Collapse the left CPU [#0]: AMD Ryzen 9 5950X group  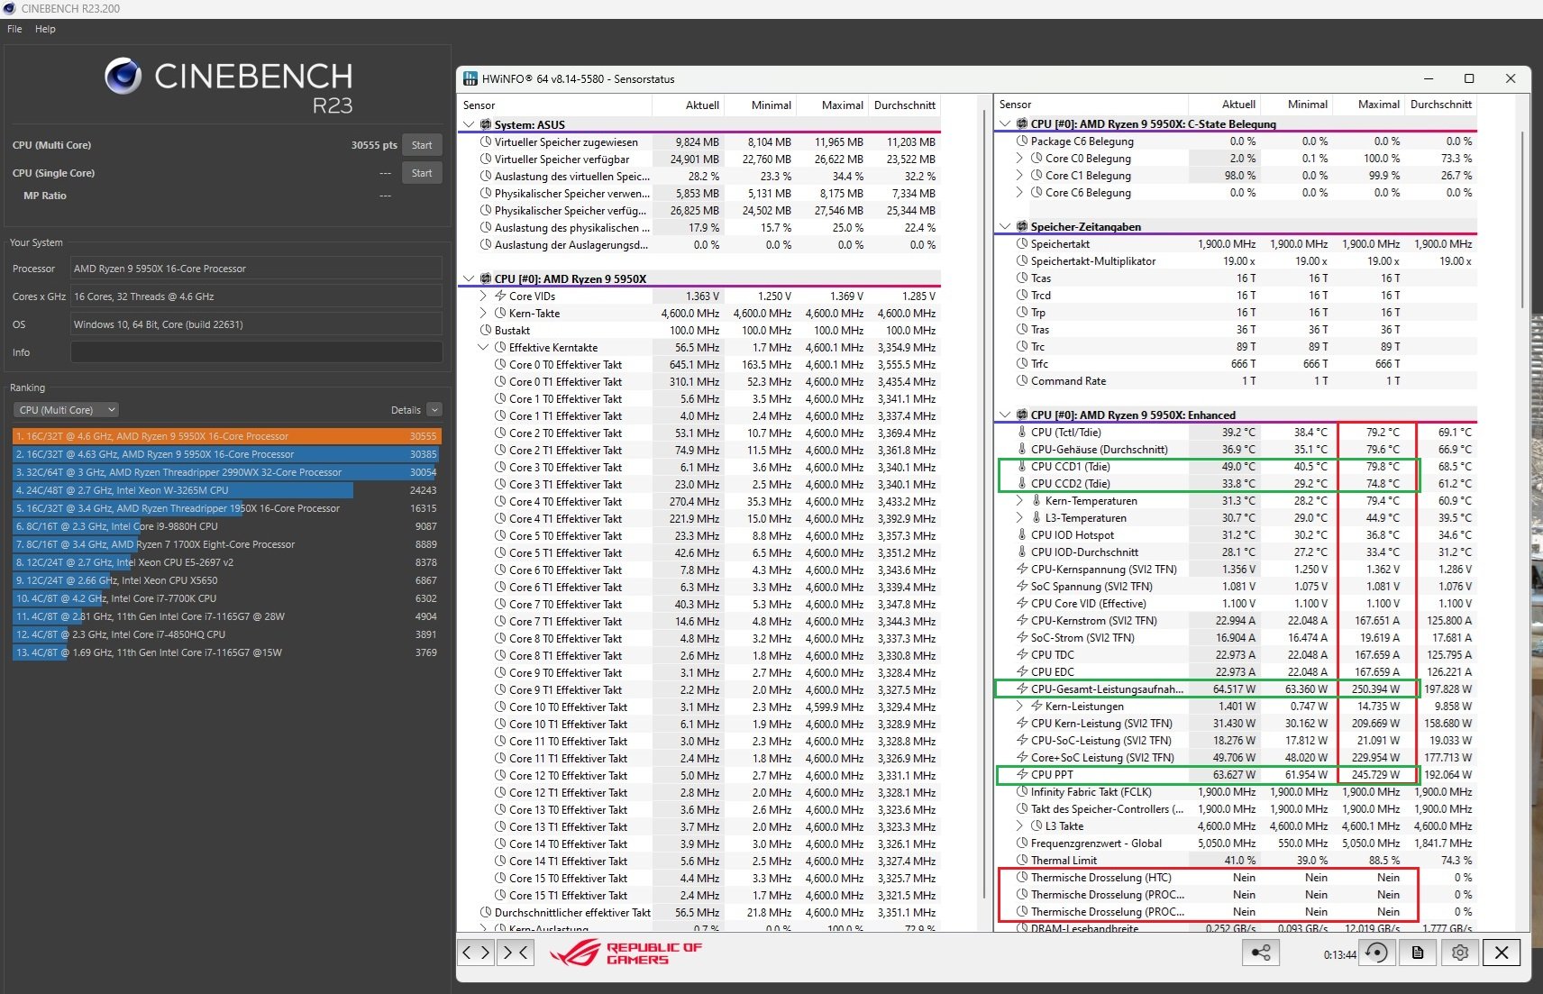click(x=469, y=279)
